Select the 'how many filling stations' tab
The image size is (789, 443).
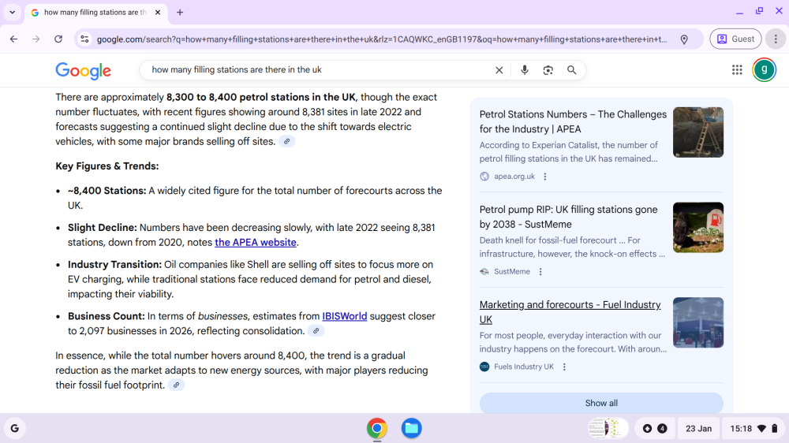point(95,12)
